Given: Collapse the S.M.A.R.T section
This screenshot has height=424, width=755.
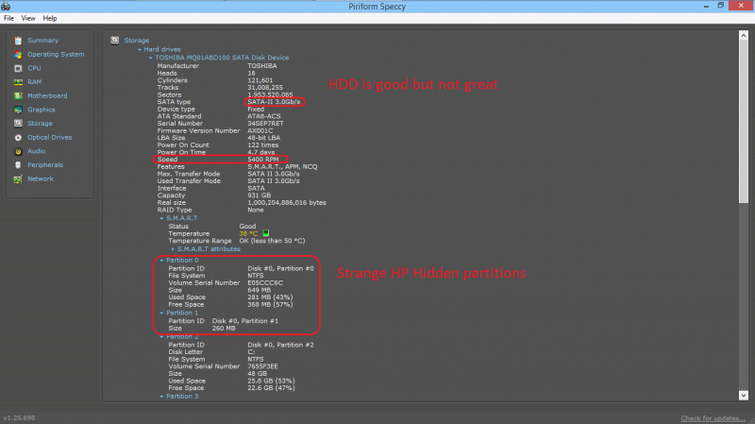Looking at the screenshot, I should tap(161, 218).
